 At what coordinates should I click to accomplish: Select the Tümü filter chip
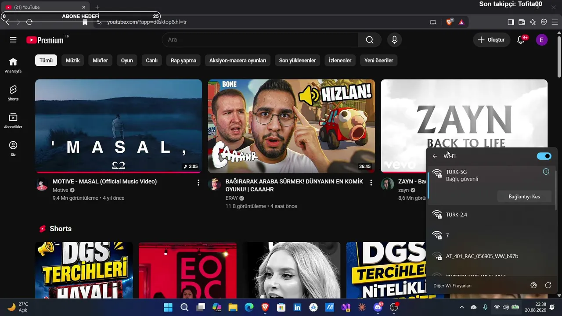point(46,61)
